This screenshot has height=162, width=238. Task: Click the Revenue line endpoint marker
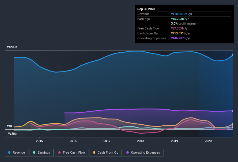click(x=233, y=55)
